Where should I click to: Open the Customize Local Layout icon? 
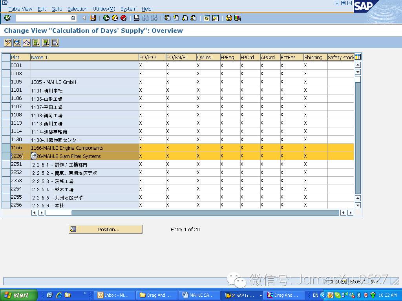pyautogui.click(x=238, y=18)
